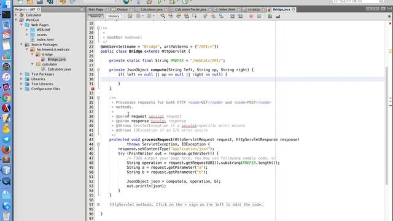The image size is (393, 221).
Task: Switch to the index.html tab
Action: pos(227,9)
